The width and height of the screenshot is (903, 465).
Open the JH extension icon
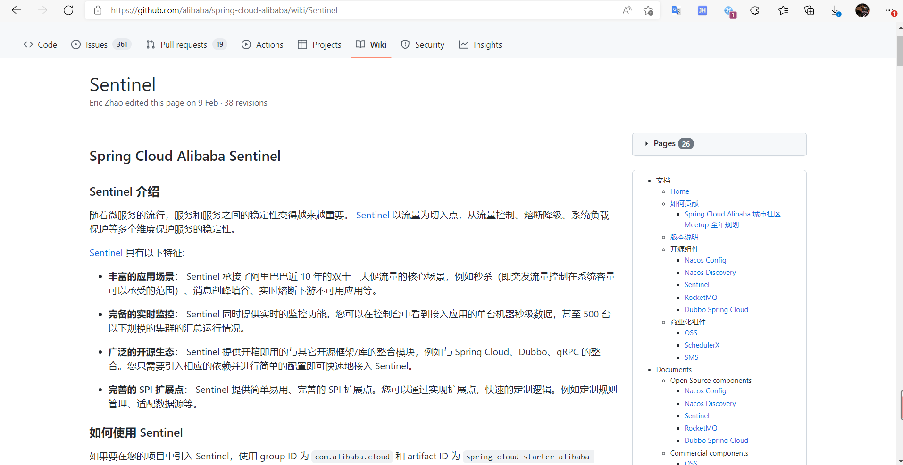point(702,10)
